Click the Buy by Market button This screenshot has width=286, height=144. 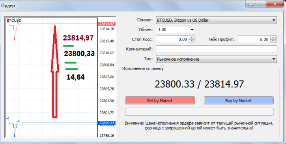tap(239, 101)
